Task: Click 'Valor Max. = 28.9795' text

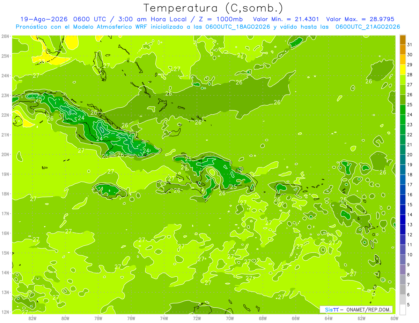Action: (360, 19)
